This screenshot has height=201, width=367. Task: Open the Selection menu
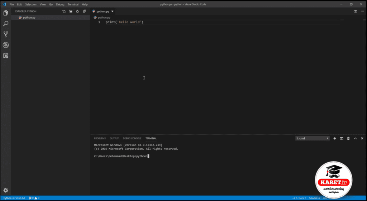(31, 4)
